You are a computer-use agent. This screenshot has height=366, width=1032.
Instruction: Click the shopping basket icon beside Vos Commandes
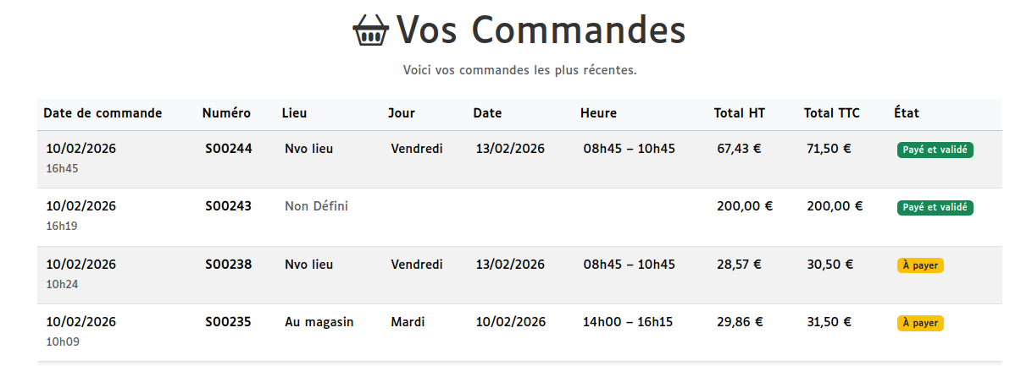pos(370,30)
